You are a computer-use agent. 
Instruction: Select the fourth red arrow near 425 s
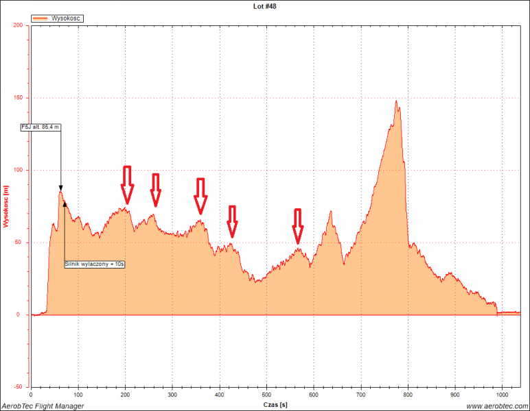point(232,221)
